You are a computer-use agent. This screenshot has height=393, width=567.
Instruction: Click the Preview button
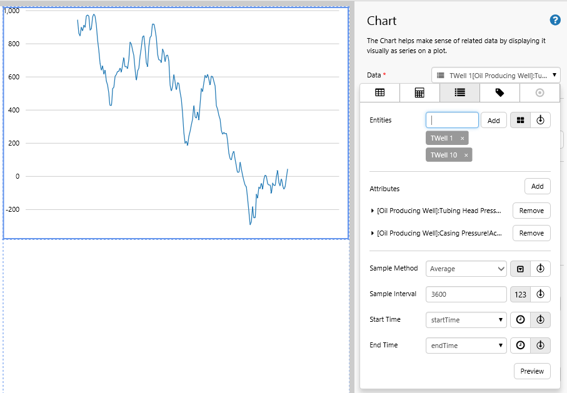point(532,371)
